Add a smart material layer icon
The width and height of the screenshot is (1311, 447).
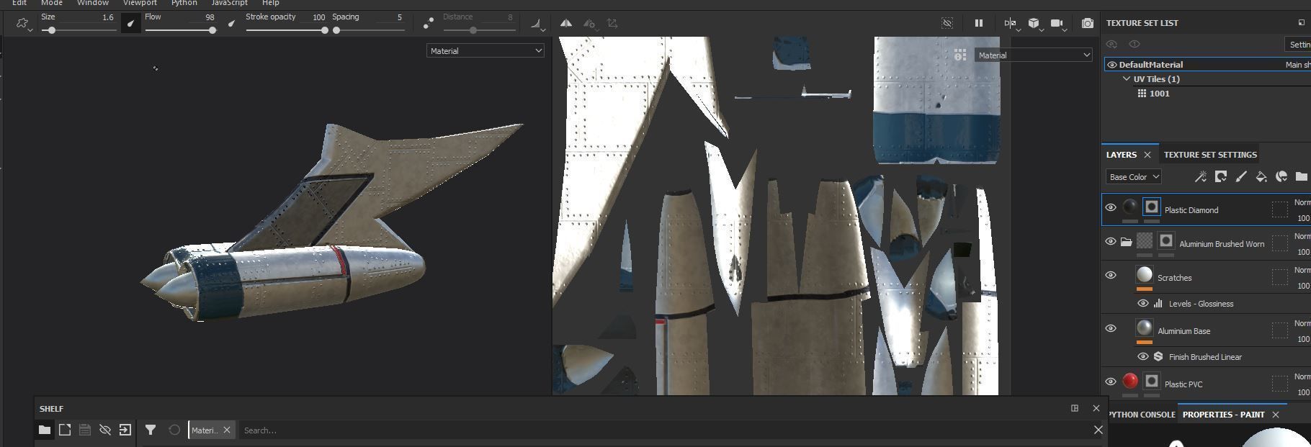[x=1281, y=176]
